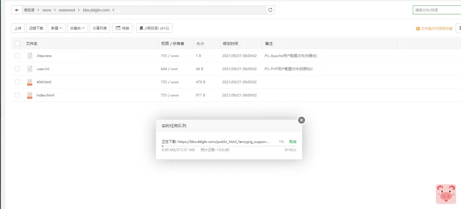Click the 917 B size value

[200, 95]
